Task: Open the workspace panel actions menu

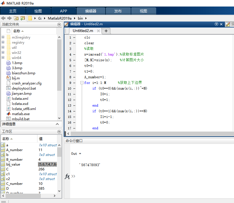Action: (x=59, y=132)
